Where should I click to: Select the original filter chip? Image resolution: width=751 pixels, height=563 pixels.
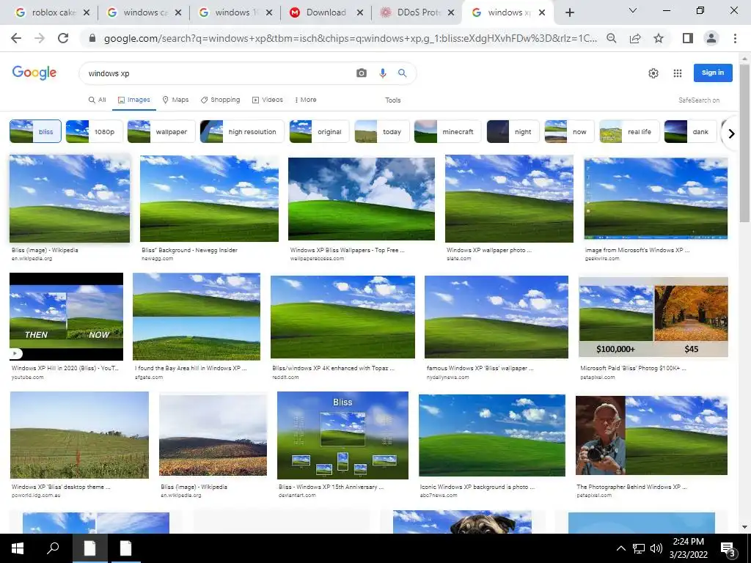click(x=320, y=132)
